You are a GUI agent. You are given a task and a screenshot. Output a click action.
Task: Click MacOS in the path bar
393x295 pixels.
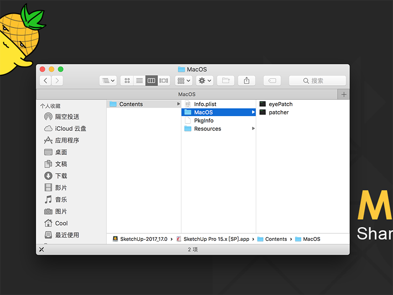(x=308, y=239)
